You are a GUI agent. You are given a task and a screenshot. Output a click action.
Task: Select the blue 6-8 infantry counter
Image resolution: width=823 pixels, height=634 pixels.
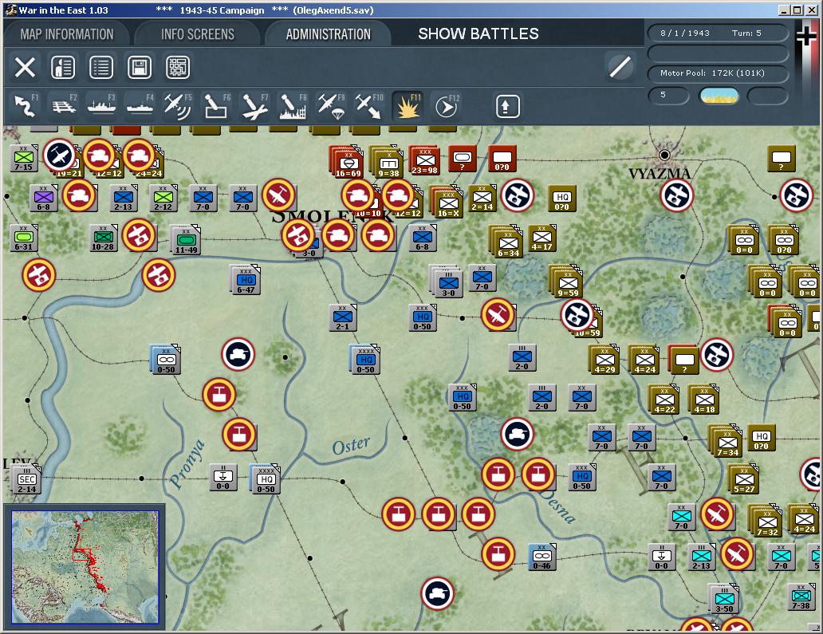(x=423, y=238)
